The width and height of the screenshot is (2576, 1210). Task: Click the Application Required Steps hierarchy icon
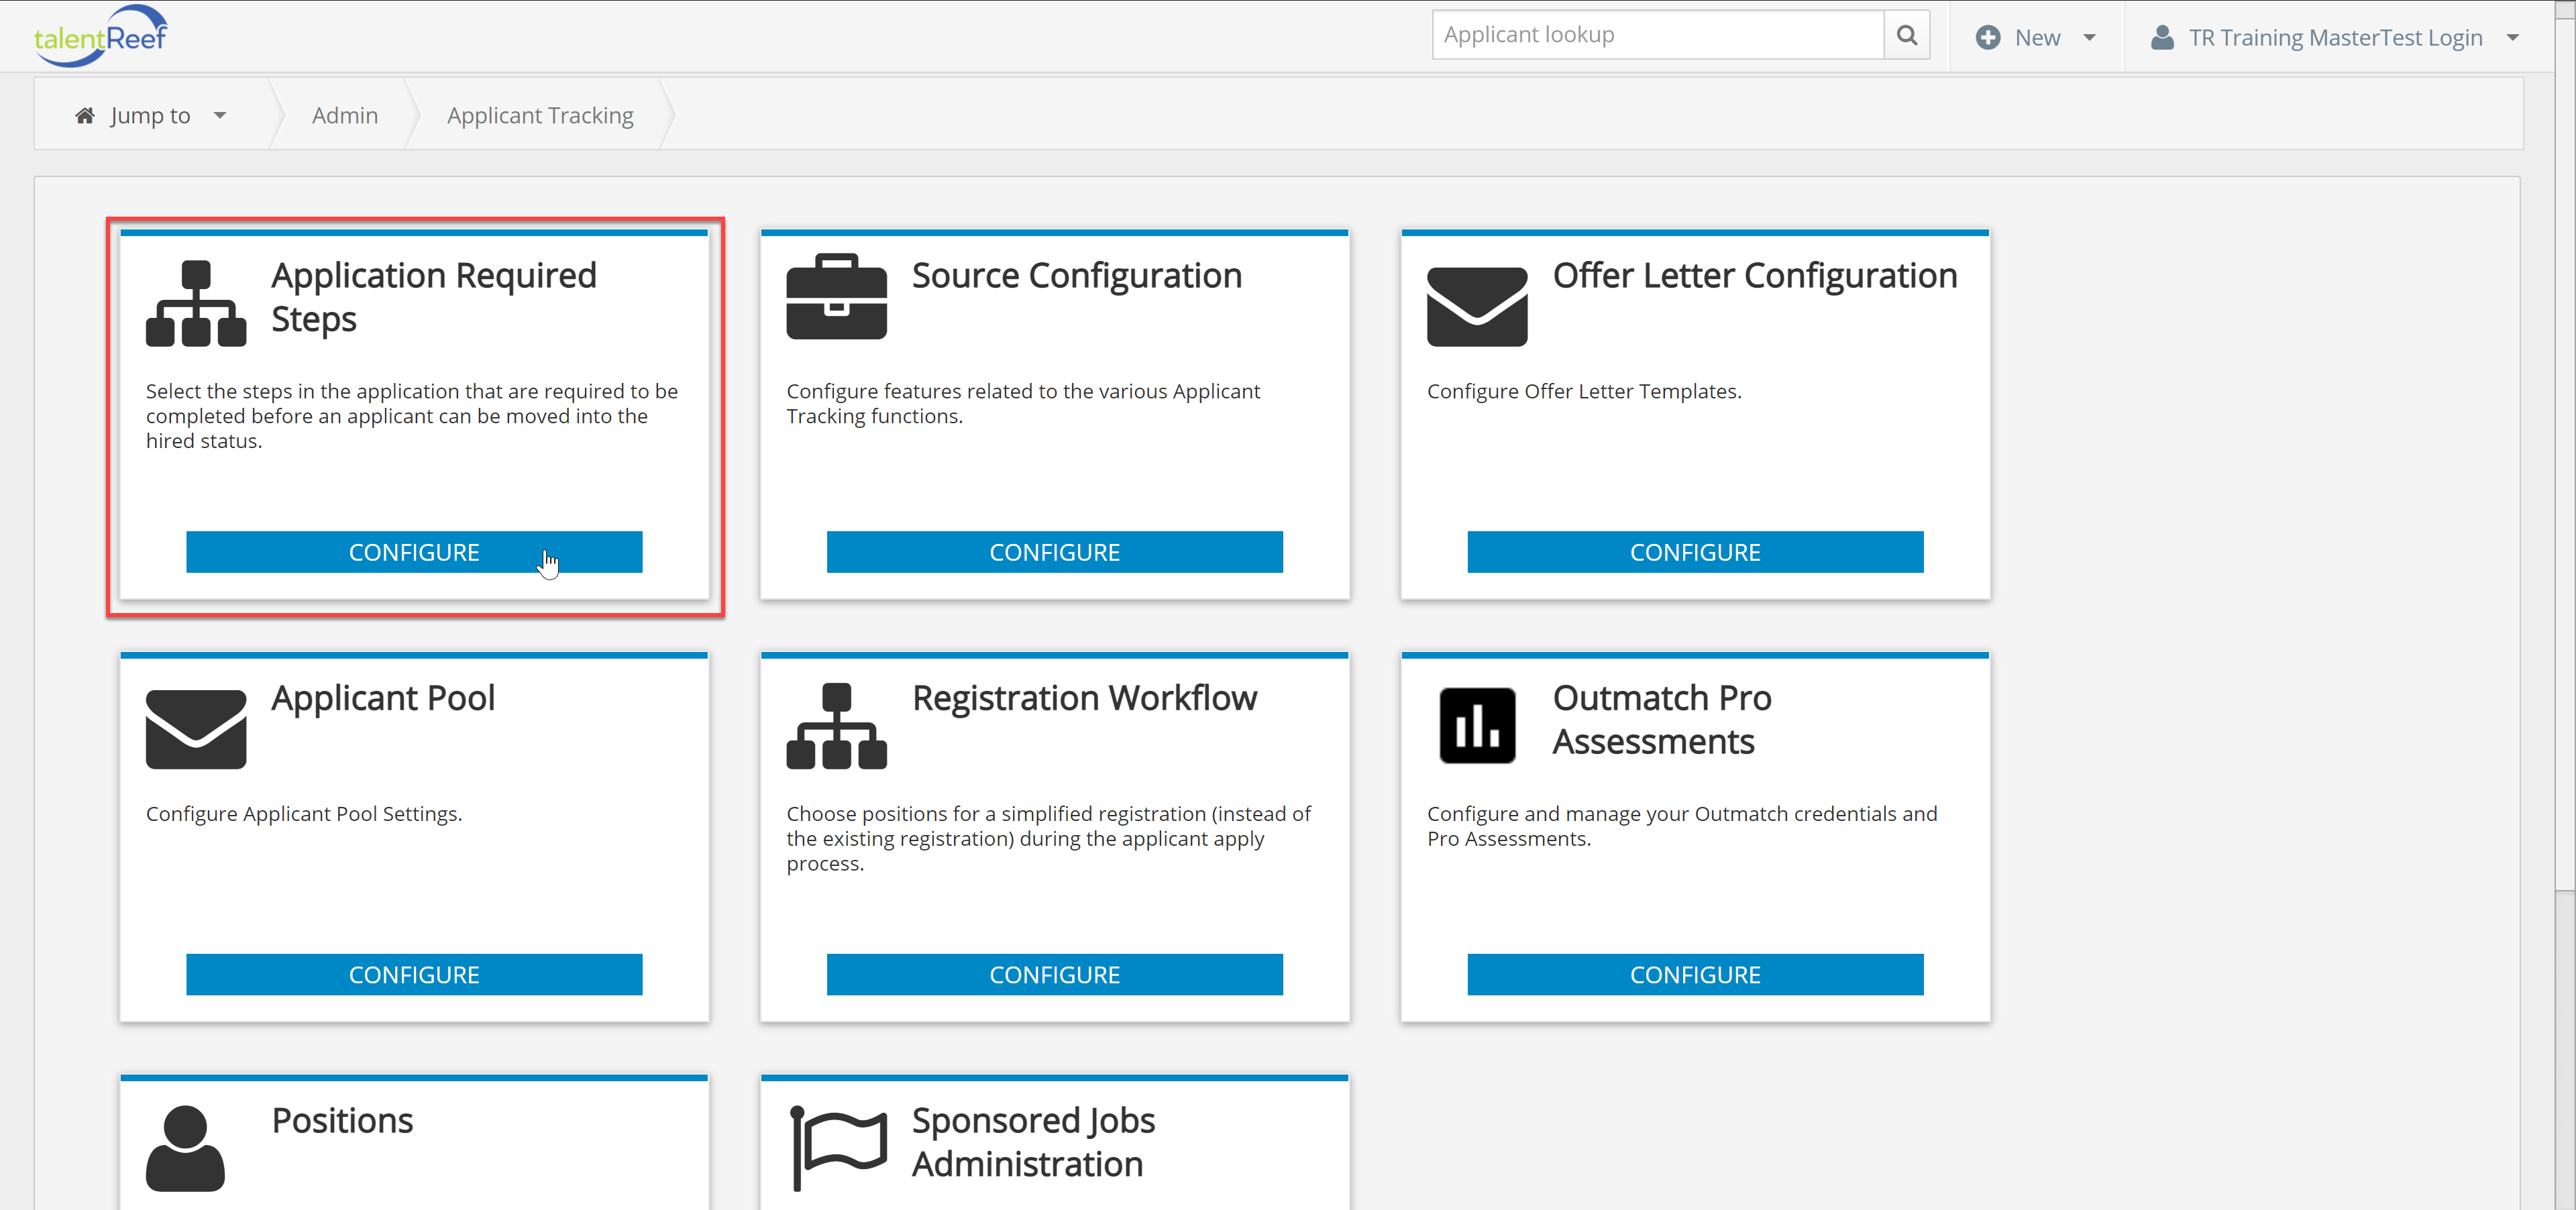pyautogui.click(x=196, y=304)
